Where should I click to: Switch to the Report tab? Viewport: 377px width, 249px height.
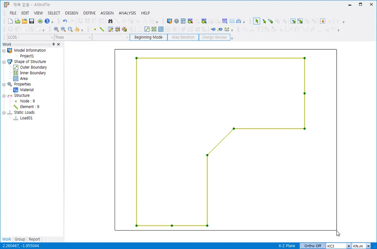click(x=34, y=239)
